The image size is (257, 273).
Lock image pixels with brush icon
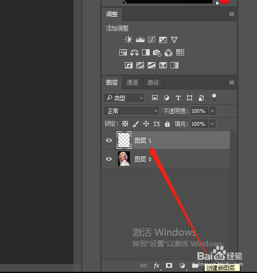tap(135, 124)
